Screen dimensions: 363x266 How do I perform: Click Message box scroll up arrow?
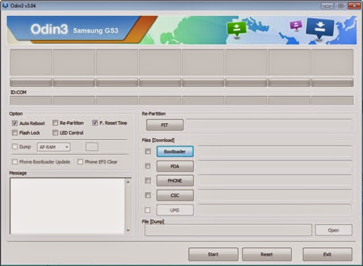[128, 182]
